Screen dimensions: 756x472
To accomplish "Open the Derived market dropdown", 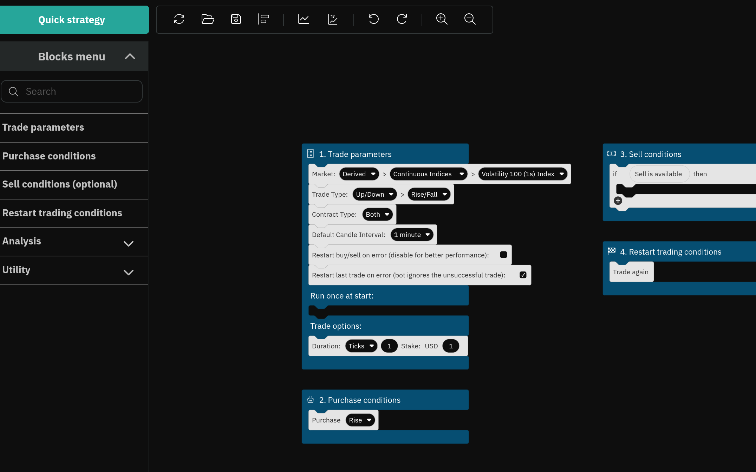I will click(x=359, y=174).
